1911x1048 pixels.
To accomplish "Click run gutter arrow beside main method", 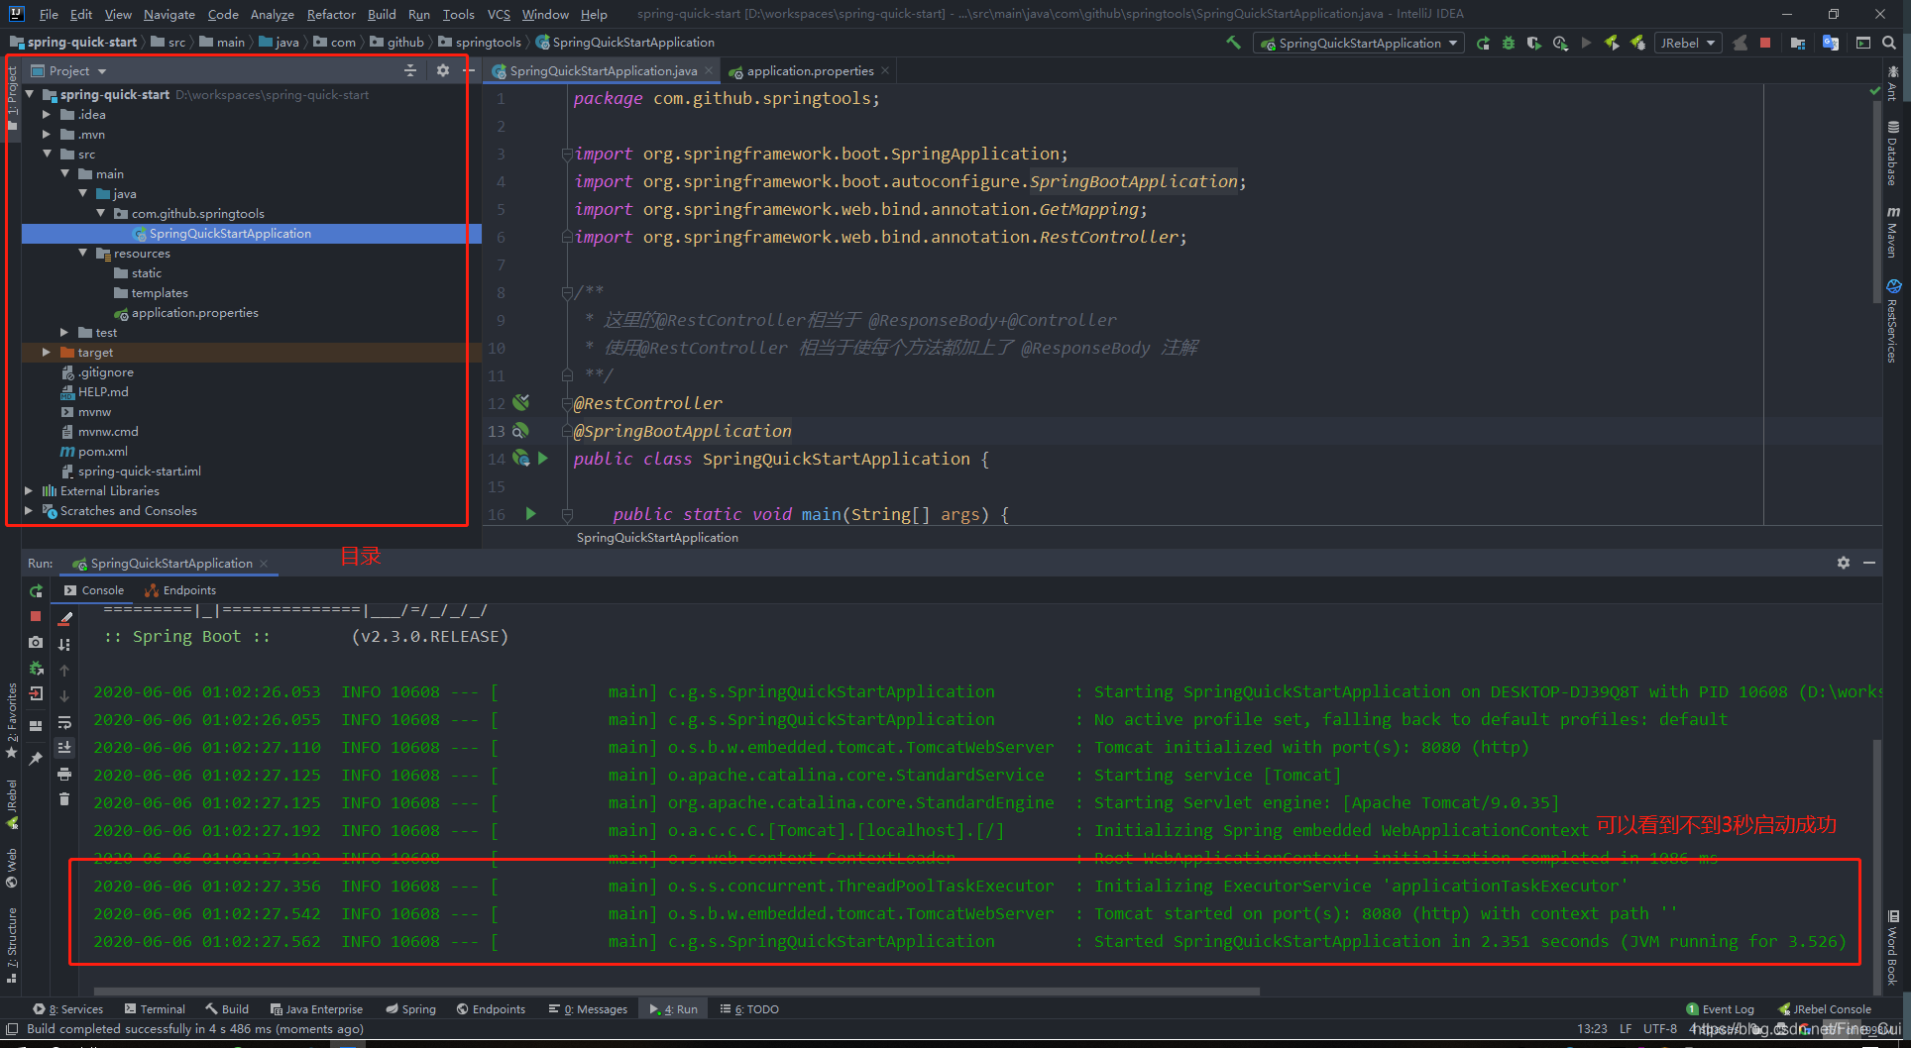I will [530, 513].
